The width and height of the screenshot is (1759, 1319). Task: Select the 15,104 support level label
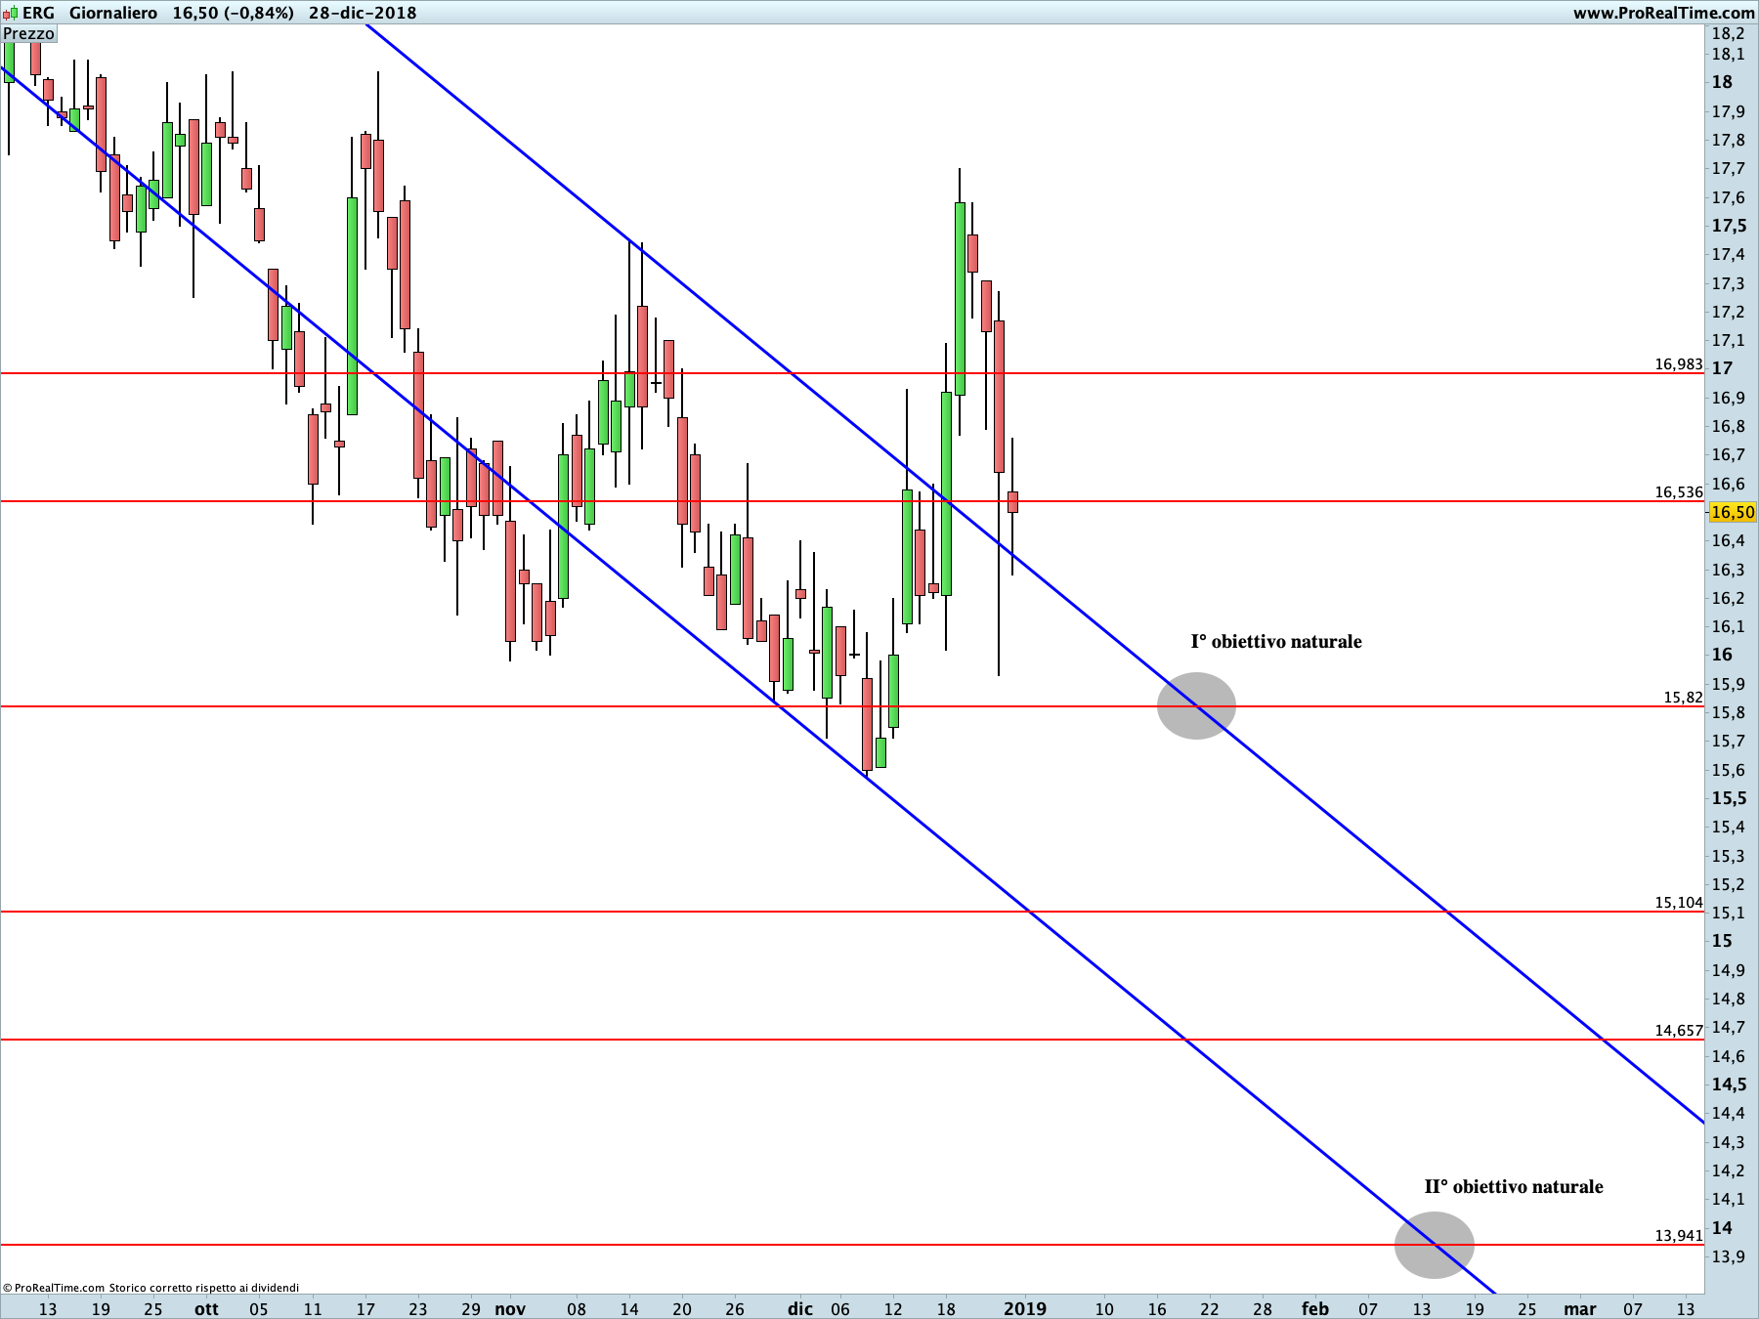pyautogui.click(x=1678, y=903)
